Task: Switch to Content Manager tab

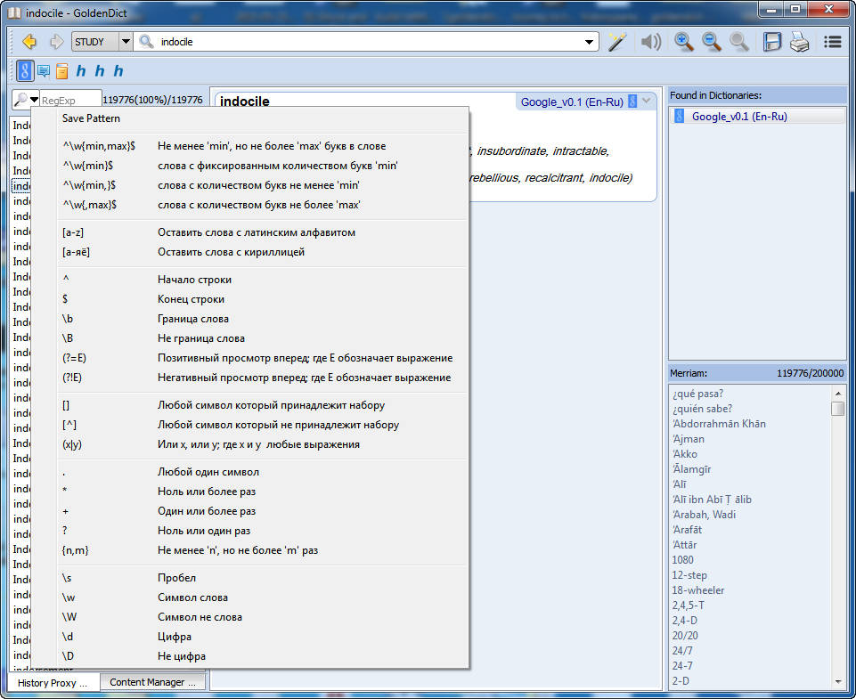Action: point(152,682)
